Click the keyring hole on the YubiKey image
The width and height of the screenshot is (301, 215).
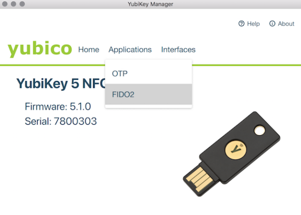coord(260,130)
